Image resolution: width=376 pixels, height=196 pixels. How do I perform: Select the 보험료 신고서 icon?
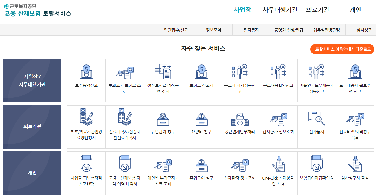click(x=201, y=72)
